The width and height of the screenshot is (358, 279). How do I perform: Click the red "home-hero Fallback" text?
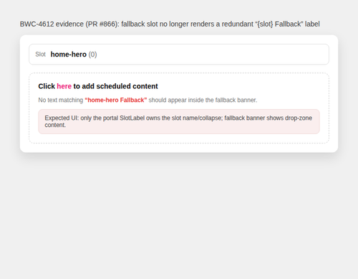[116, 100]
